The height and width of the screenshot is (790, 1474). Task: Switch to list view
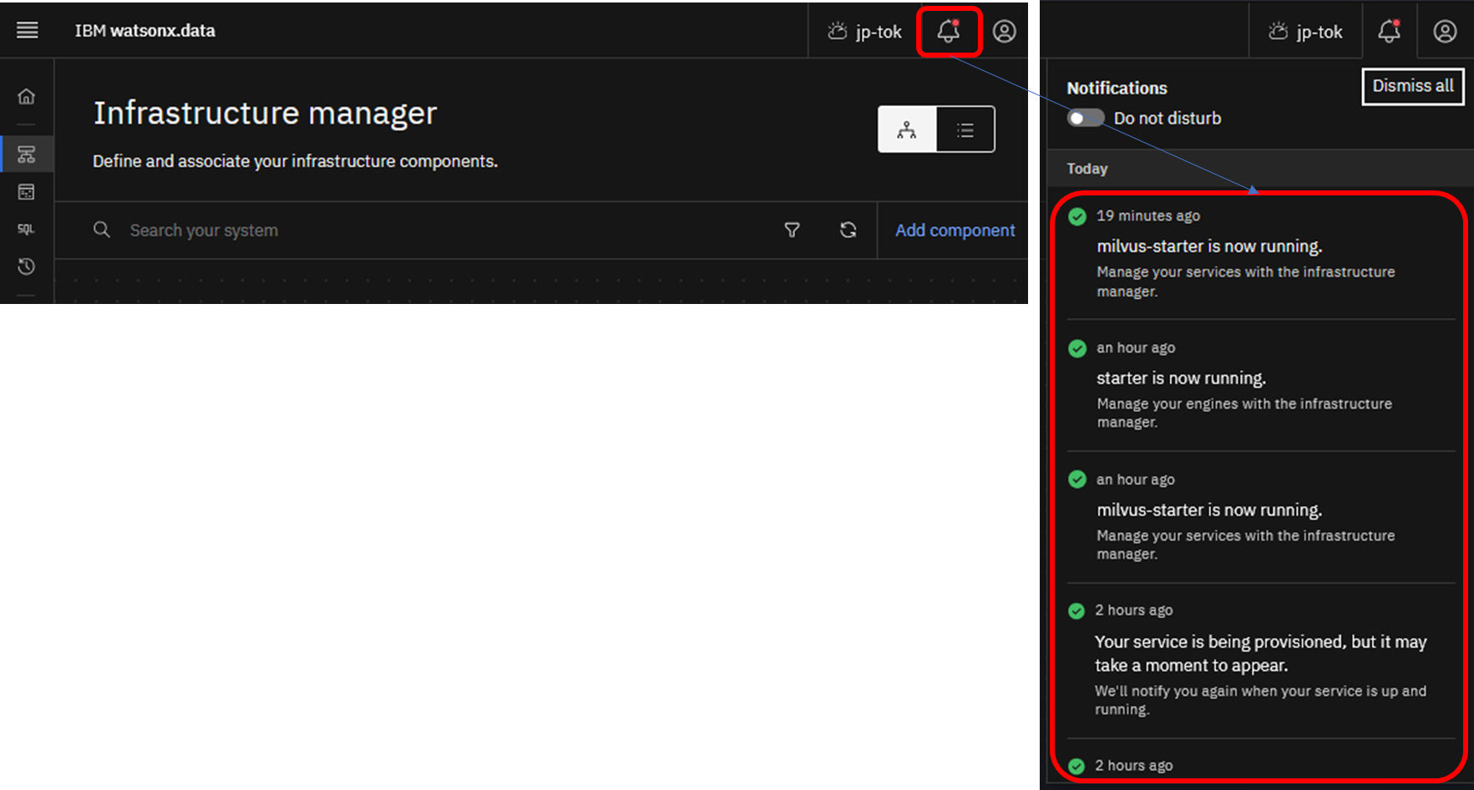pyautogui.click(x=965, y=129)
